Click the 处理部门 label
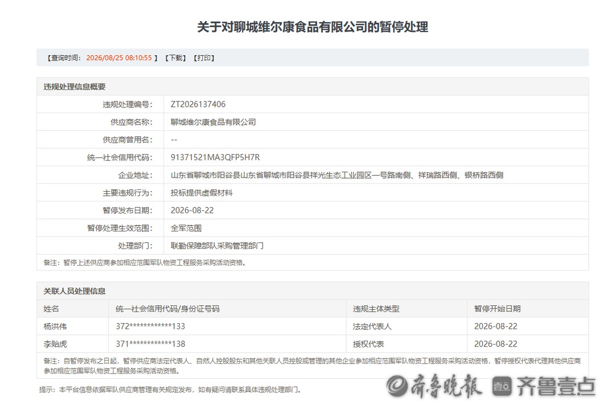 (x=136, y=246)
